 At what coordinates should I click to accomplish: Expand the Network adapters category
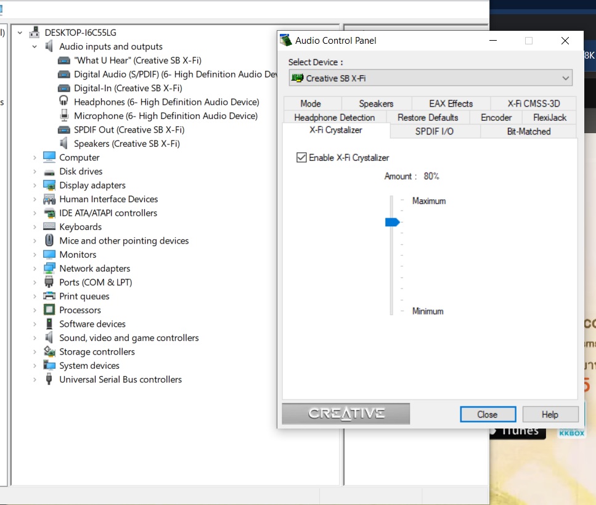(x=35, y=268)
